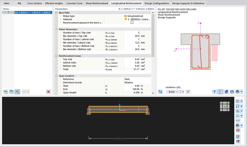The width and height of the screenshot is (247, 147).
Task: Click the y-axis view direction icon
Action: (237, 106)
